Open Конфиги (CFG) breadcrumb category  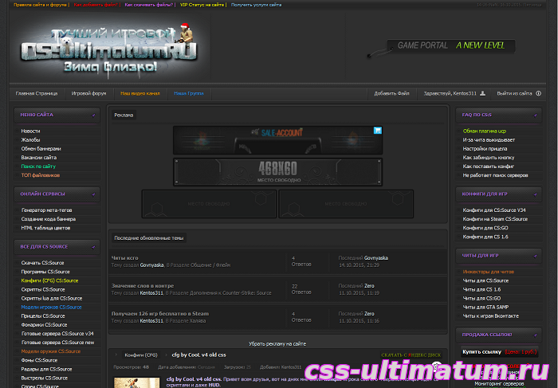coord(141,355)
